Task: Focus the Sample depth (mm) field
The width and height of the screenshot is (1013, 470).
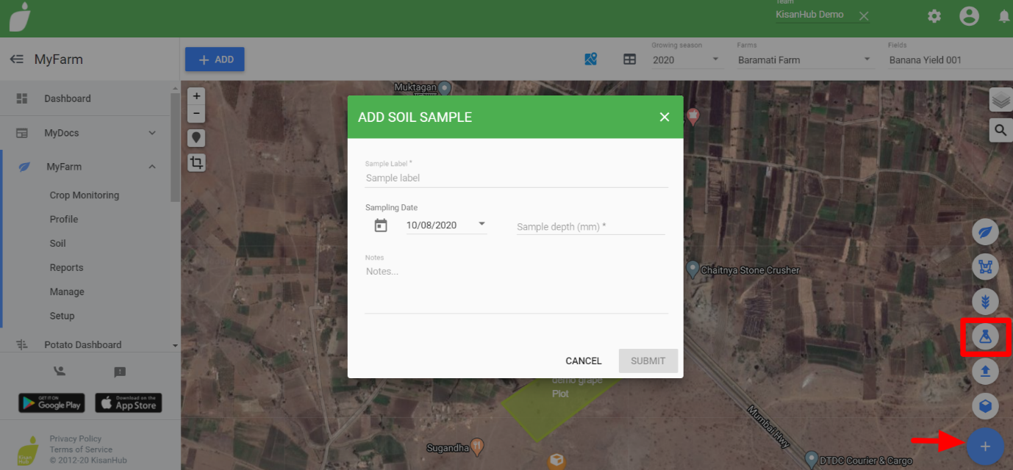Action: [591, 227]
